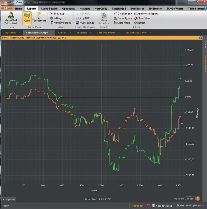207x209 pixels.
Task: Click the 'Last 1839 hands' filter text
Action: 39,38
